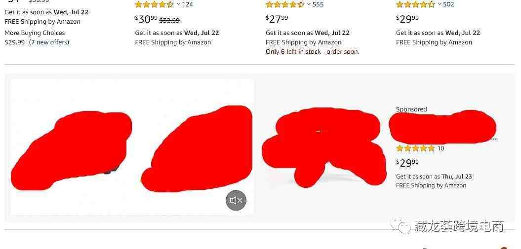Open star rating of item with 502 reviews
Image resolution: width=521 pixels, height=249 pixels.
pos(415,4)
